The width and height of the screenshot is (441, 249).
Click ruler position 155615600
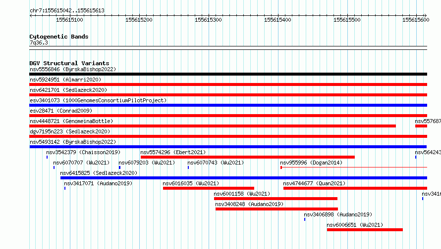[x=416, y=20]
